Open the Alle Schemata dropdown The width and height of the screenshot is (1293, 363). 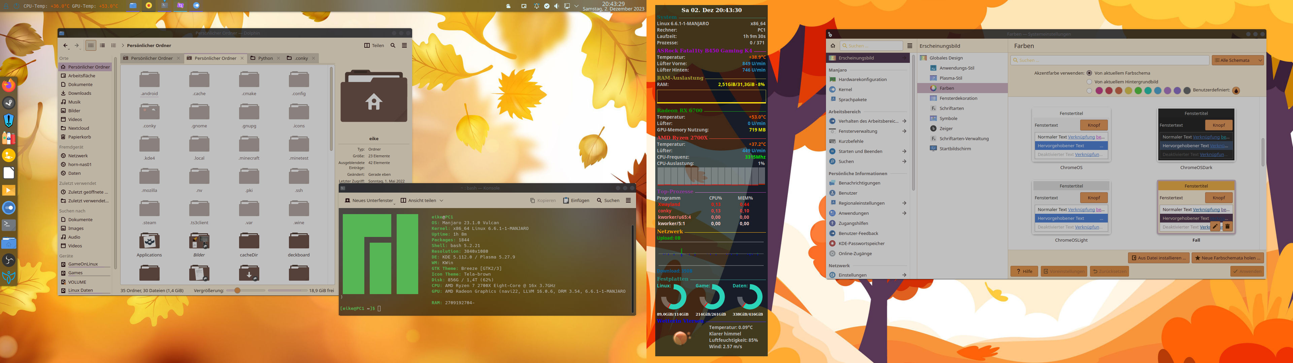(1237, 60)
